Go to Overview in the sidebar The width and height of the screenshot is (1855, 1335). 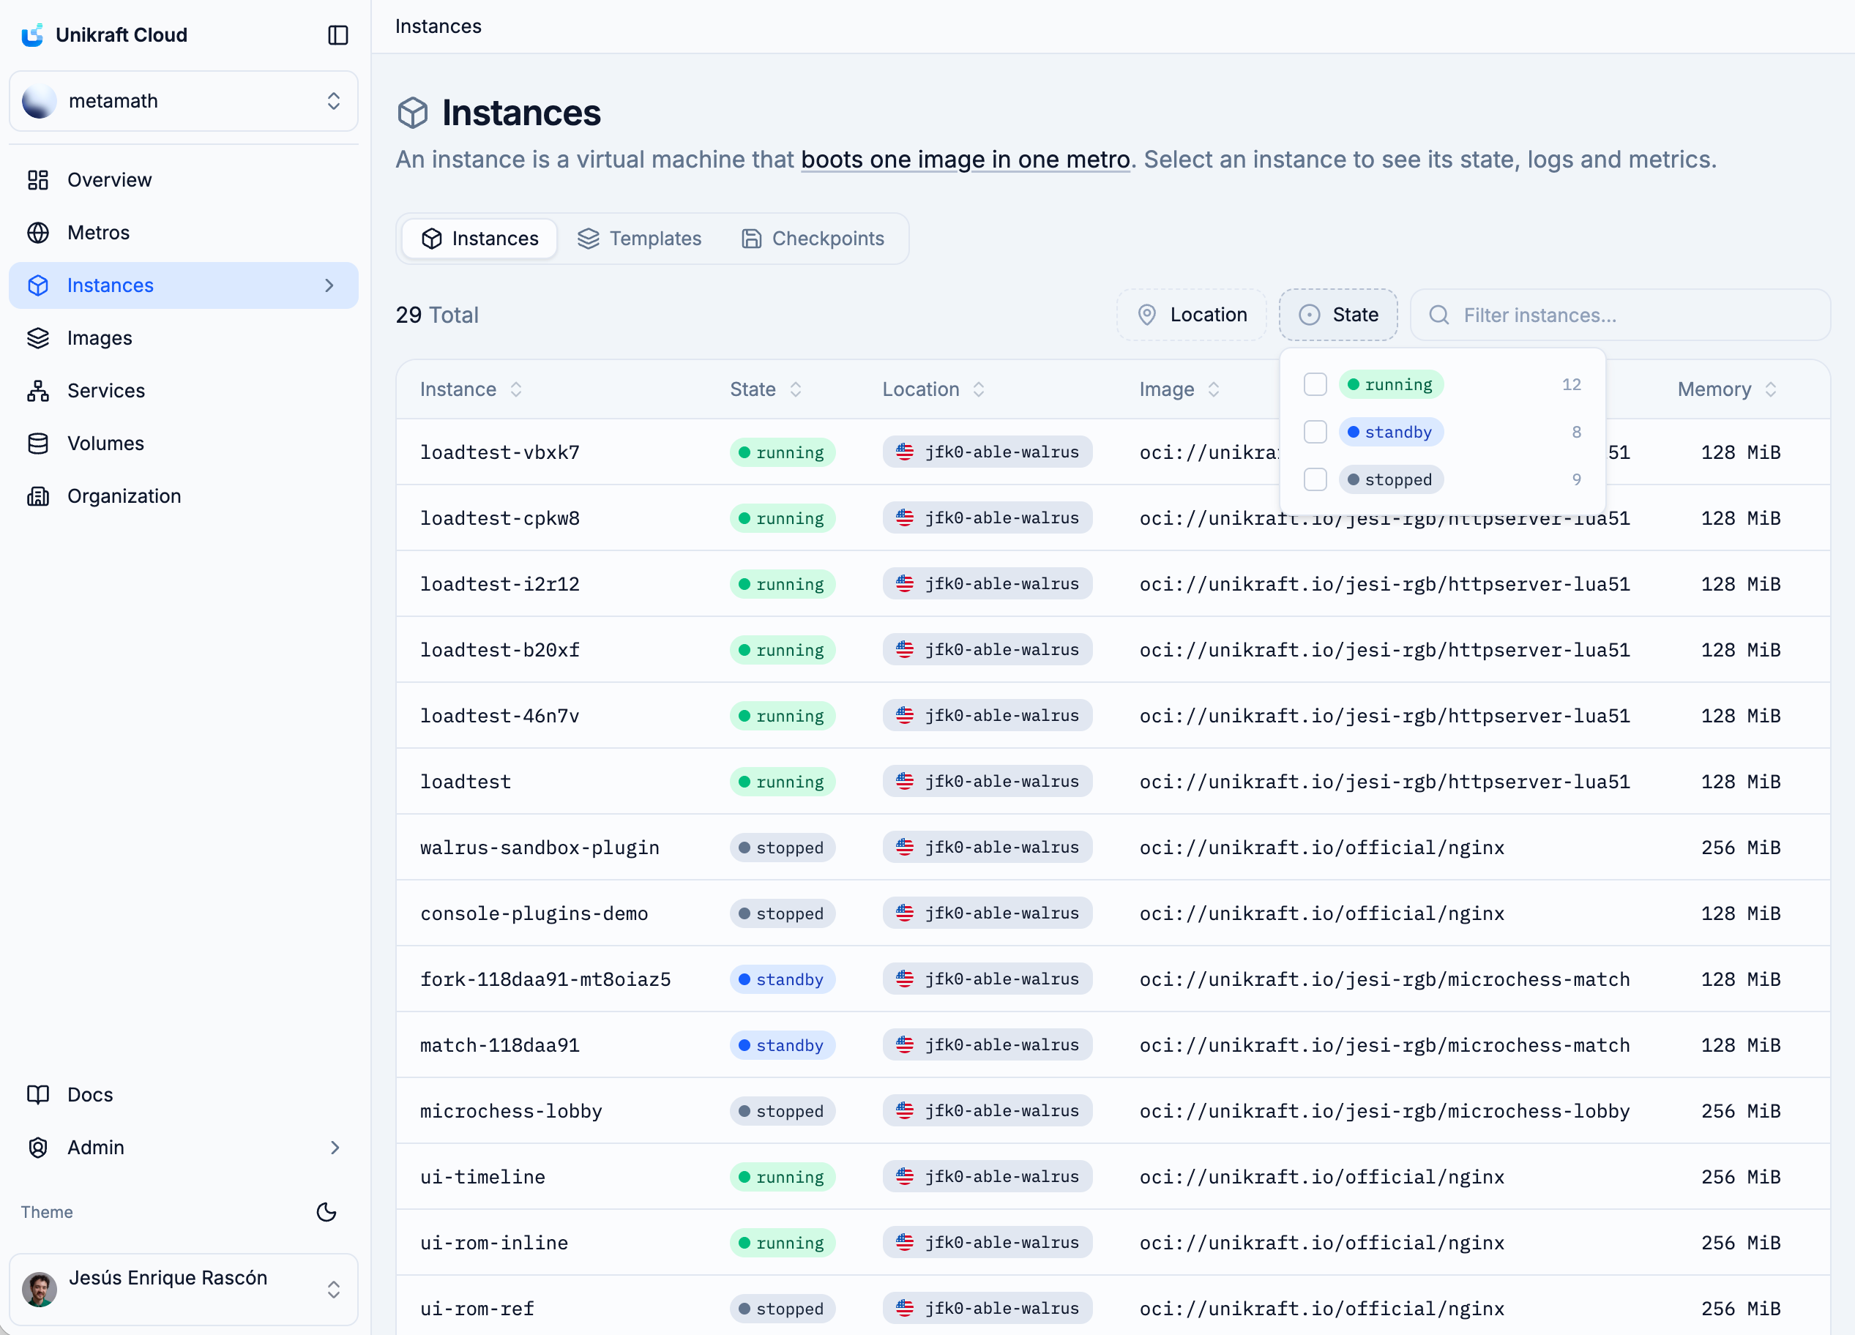(183, 180)
